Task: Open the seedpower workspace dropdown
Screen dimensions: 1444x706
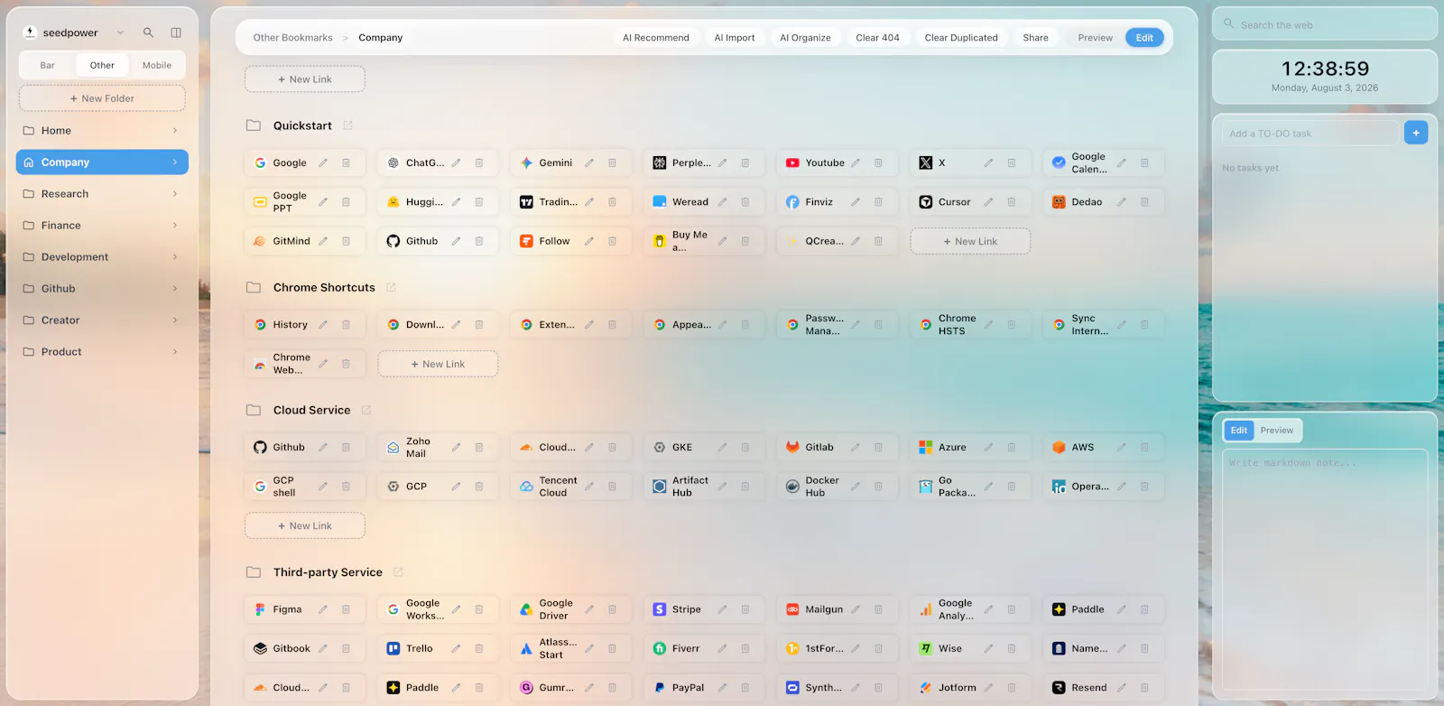Action: [x=120, y=33]
